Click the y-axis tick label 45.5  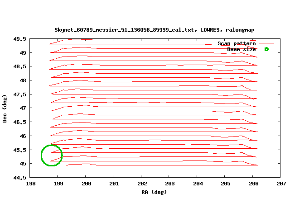20,150
